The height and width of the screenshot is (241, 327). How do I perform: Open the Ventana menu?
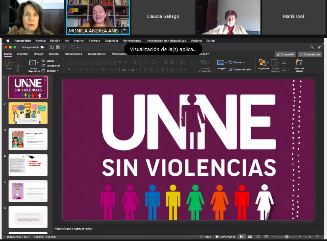coord(196,41)
